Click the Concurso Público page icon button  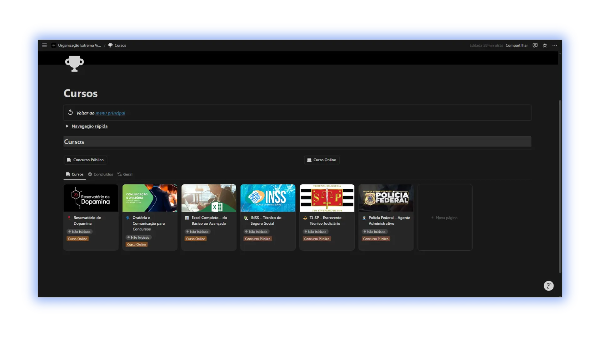tap(85, 160)
